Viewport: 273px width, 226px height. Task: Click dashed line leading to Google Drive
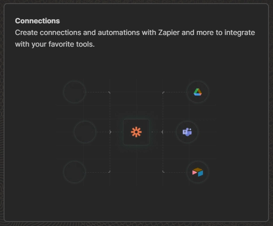click(175, 92)
